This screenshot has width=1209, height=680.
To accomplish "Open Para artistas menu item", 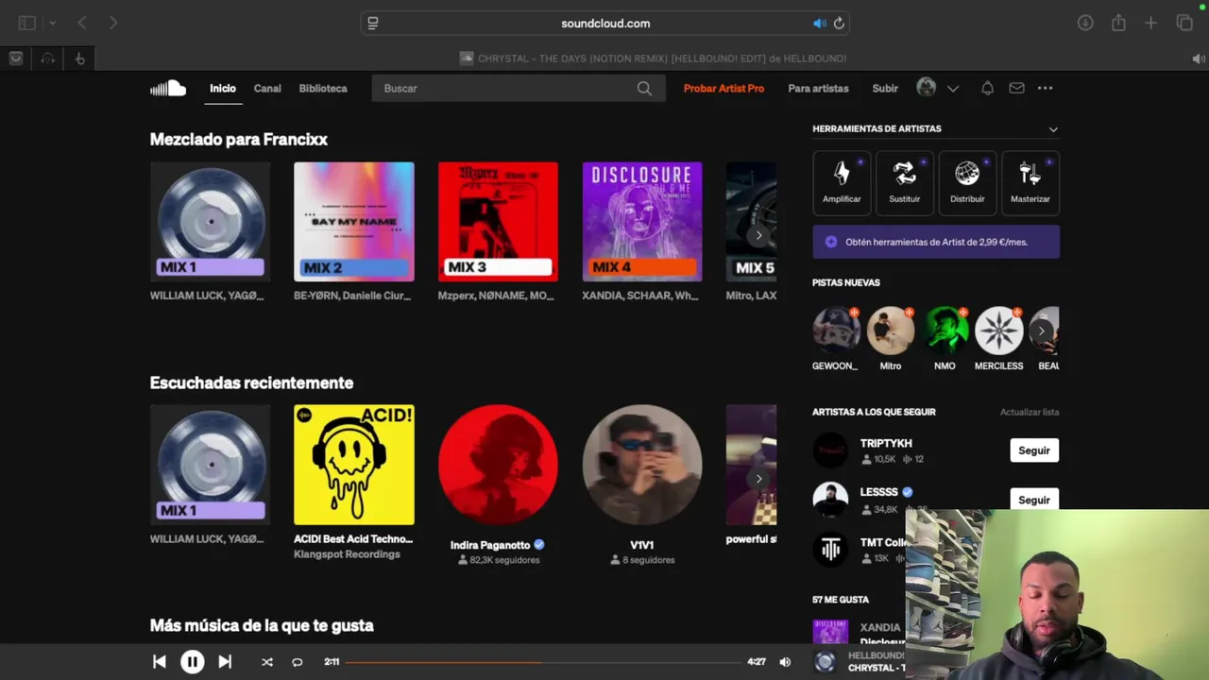I will 818,88.
